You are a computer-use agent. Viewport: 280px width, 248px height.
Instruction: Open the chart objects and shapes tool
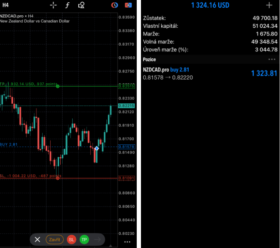pos(81,5)
